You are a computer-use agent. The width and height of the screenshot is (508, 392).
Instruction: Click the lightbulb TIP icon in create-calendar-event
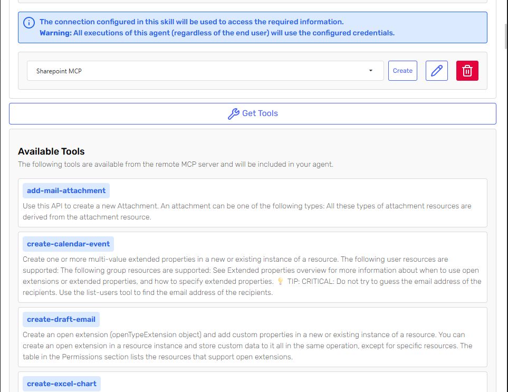[280, 281]
